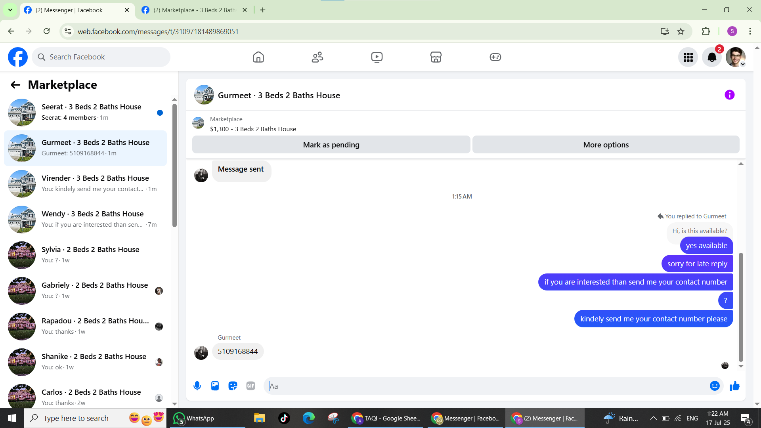Screen dimensions: 761x428
Task: Click the message input field
Action: pos(488,386)
